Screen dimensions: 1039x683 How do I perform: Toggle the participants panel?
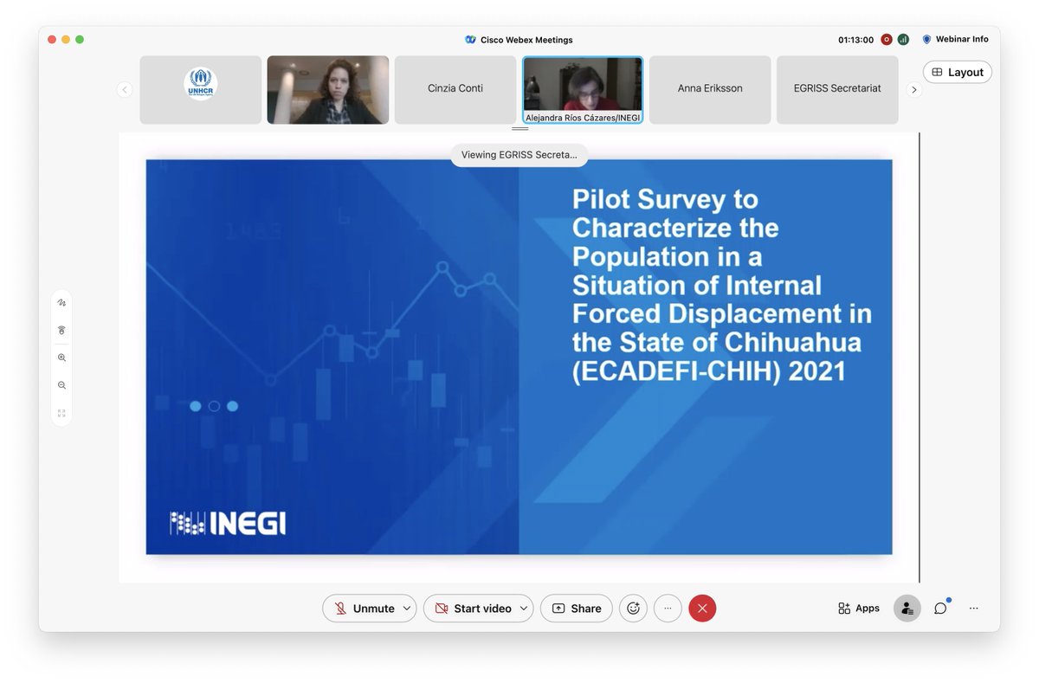pyautogui.click(x=907, y=609)
